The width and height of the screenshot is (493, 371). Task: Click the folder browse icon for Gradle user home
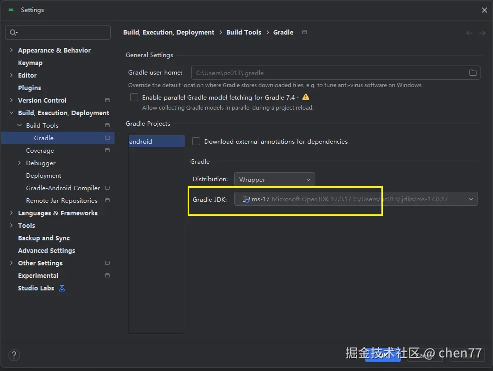click(x=472, y=73)
